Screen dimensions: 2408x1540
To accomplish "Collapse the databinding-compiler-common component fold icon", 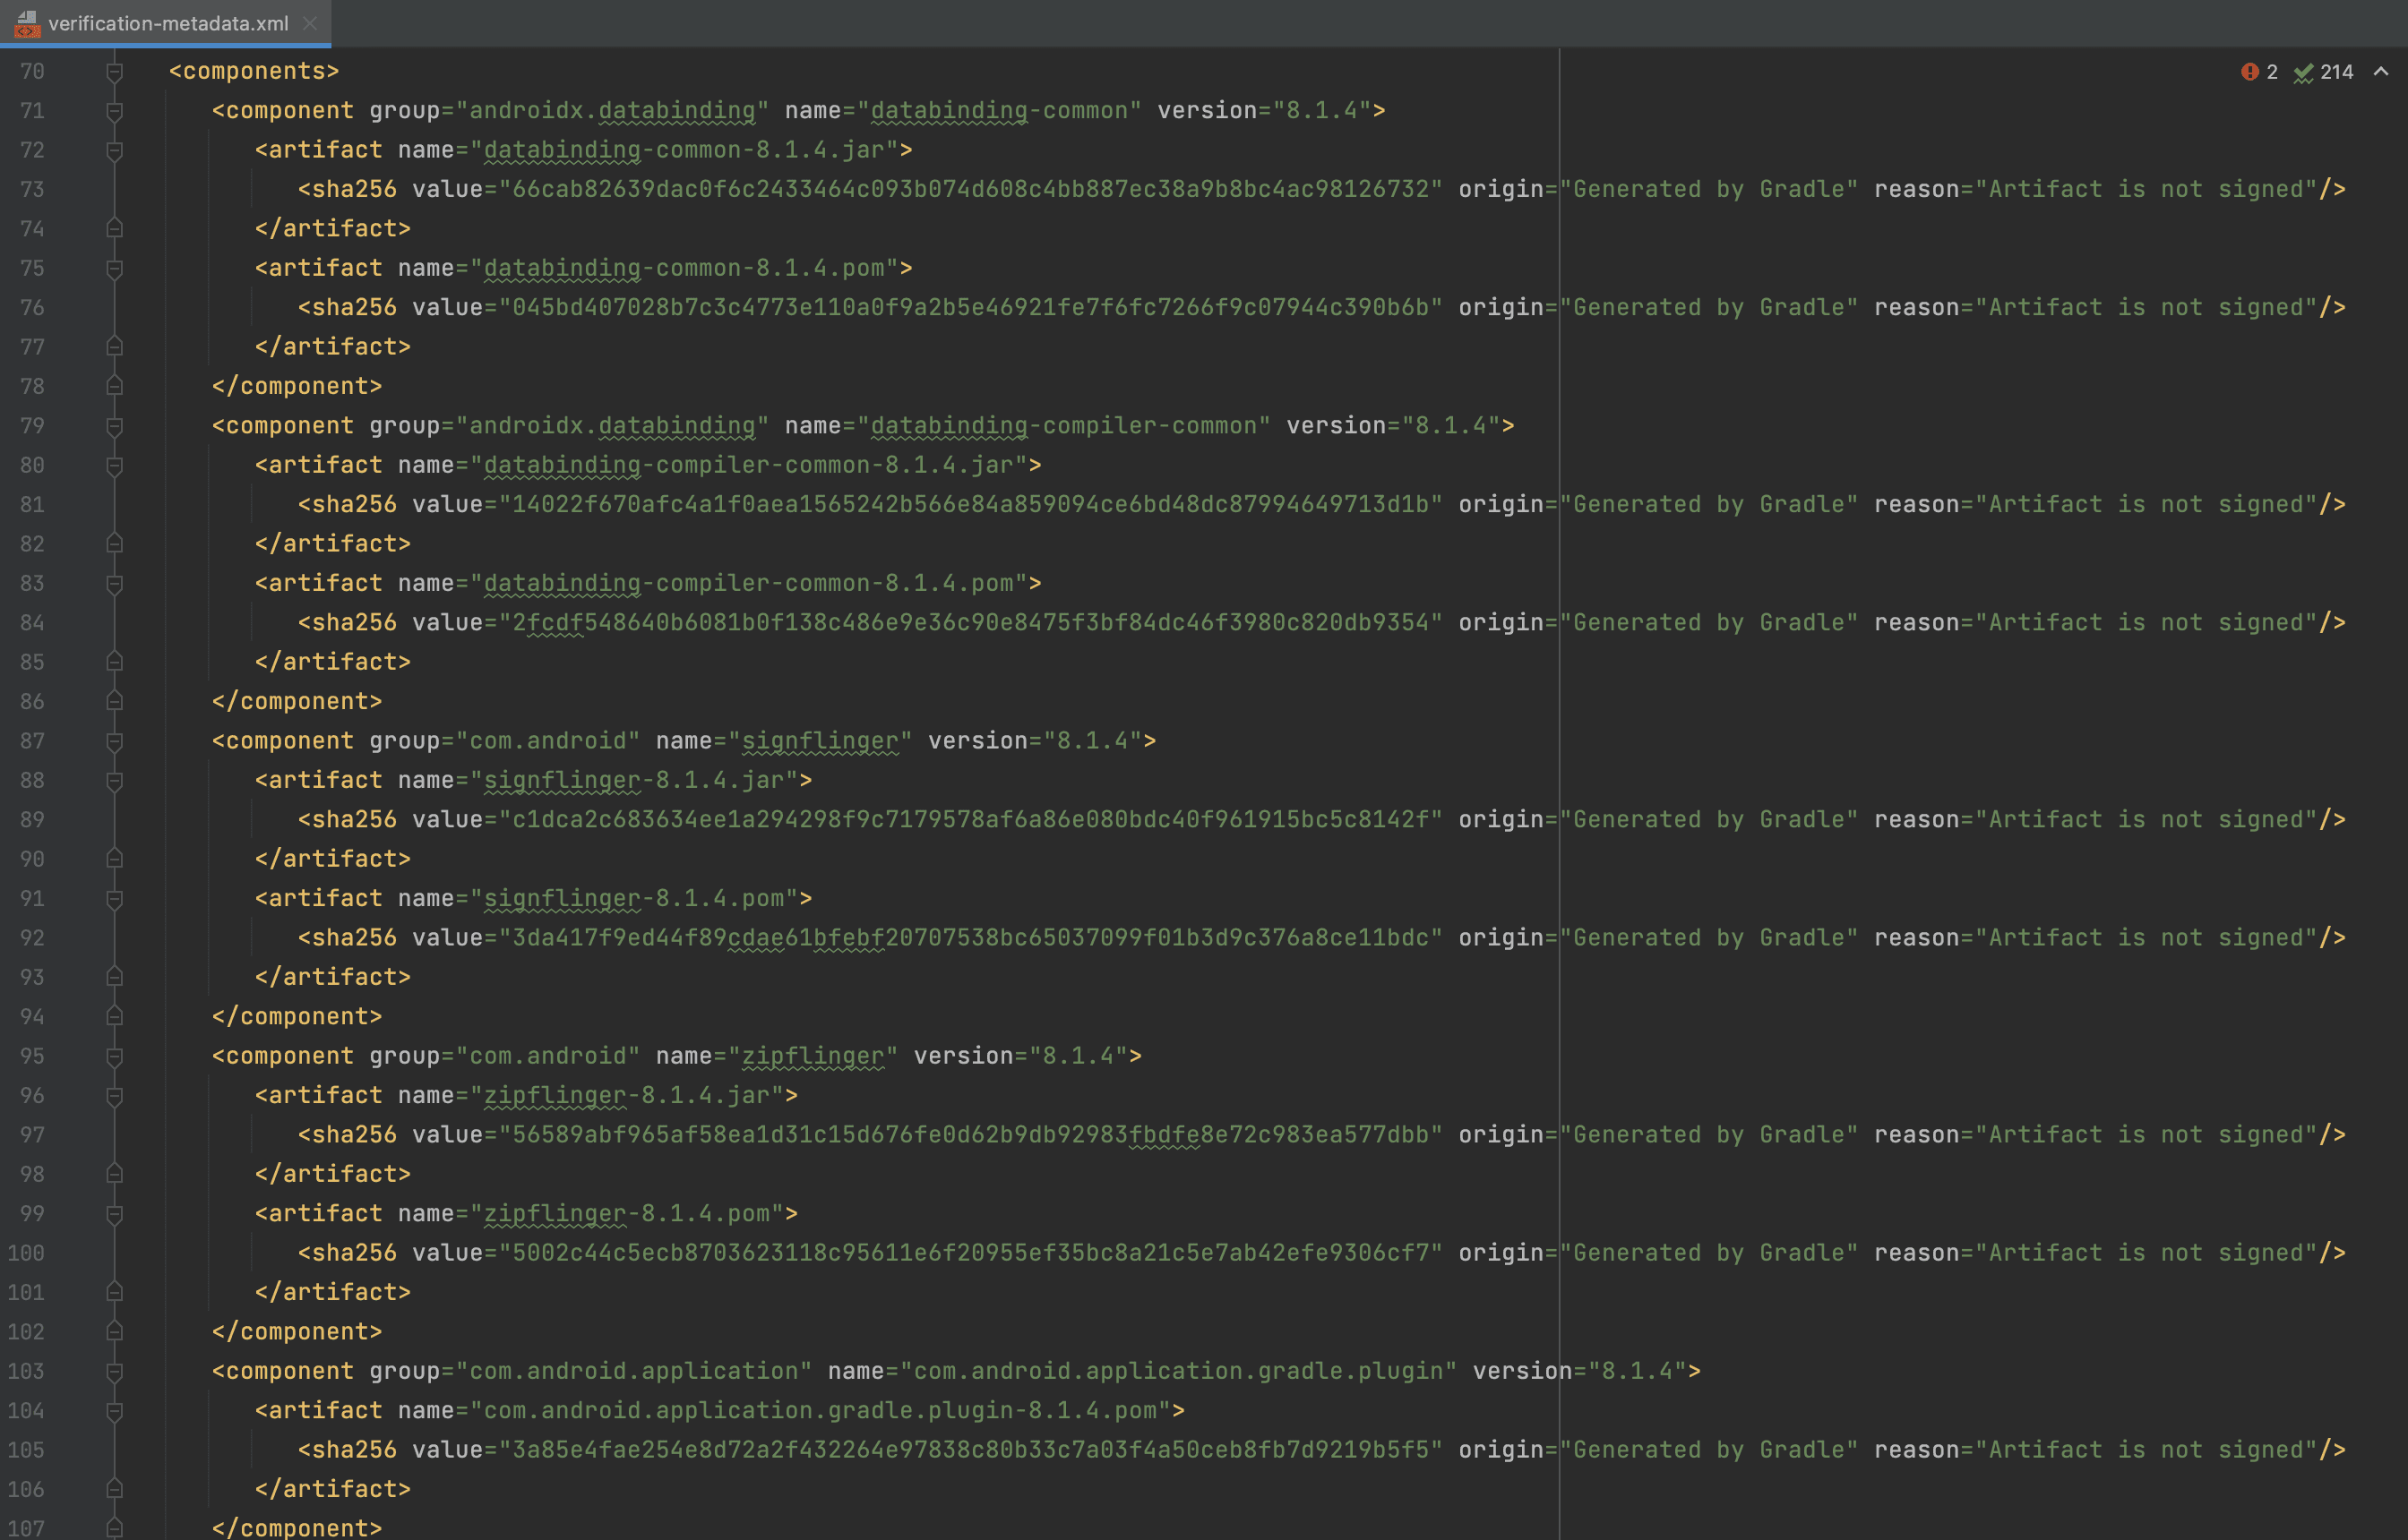I will tap(115, 426).
